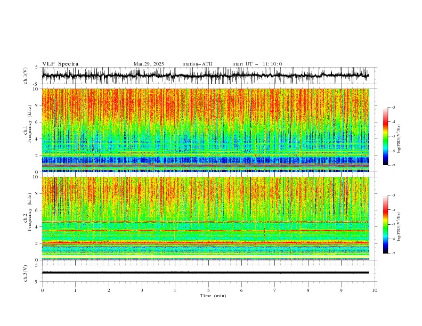
Task: Click inside the ch.1 spectrogram panel
Action: pos(205,130)
